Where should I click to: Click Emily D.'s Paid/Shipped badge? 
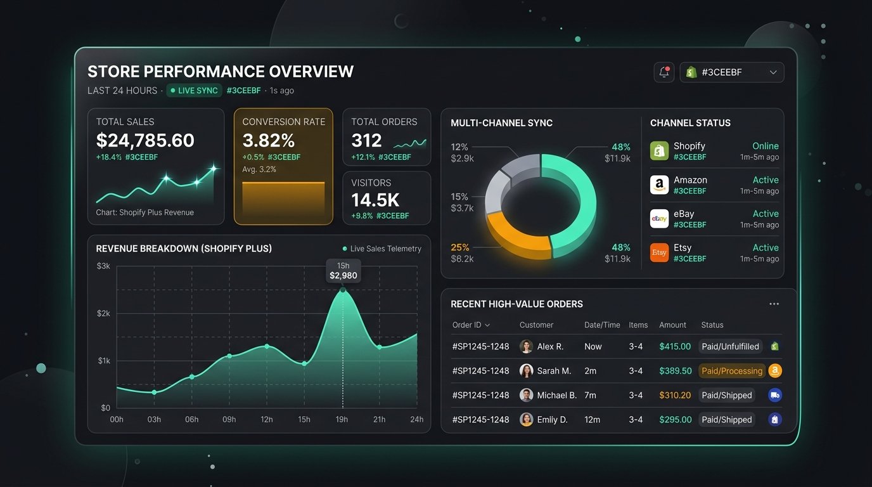point(727,420)
